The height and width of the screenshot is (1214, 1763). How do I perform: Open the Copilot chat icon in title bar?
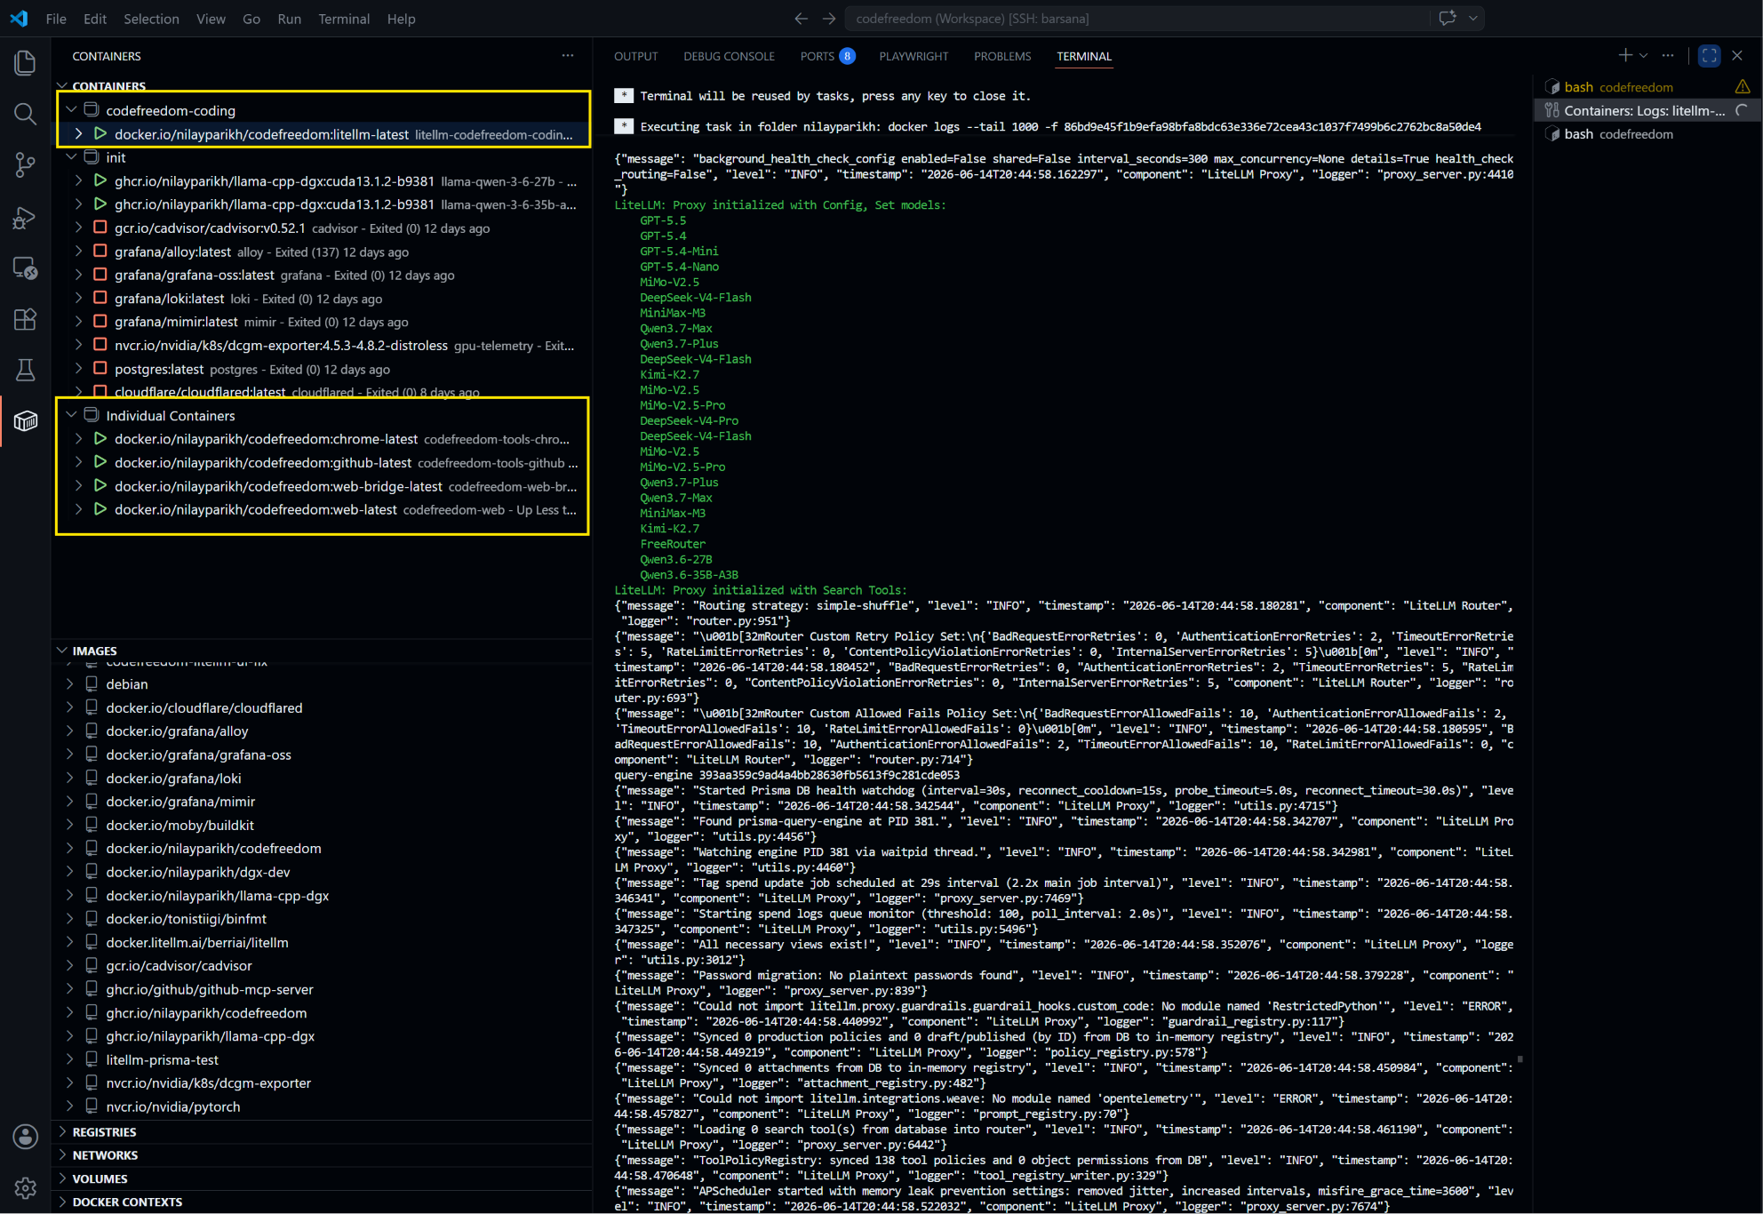coord(1448,19)
